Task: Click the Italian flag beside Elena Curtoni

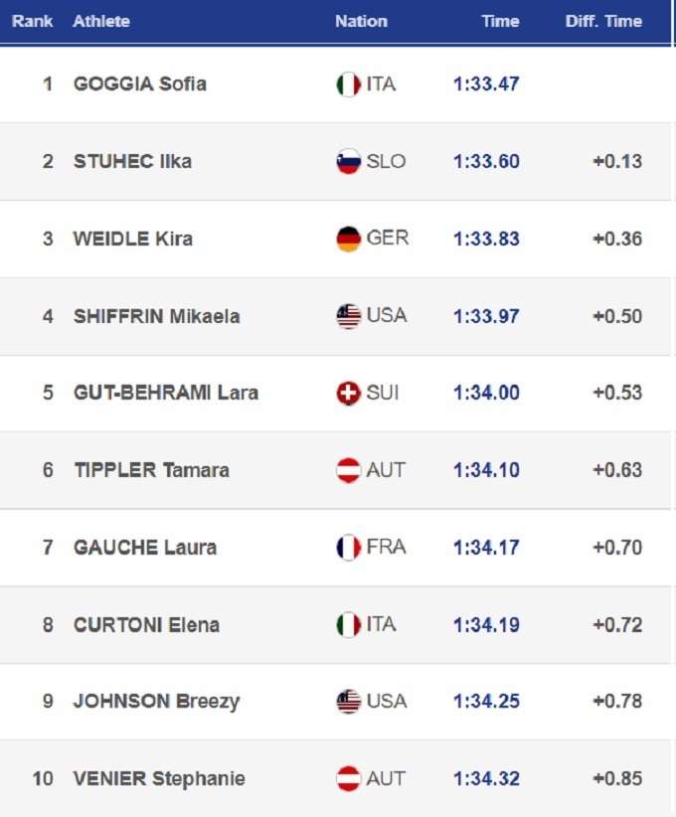Action: point(348,624)
